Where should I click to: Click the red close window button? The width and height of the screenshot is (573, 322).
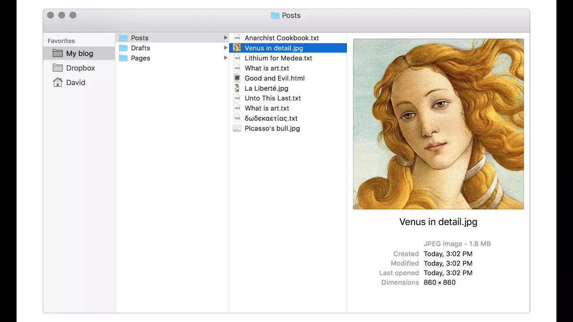[x=51, y=15]
